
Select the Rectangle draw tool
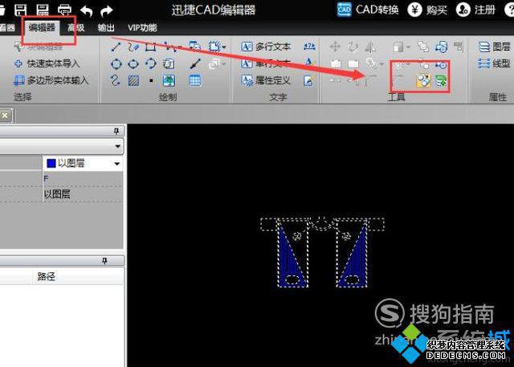150,47
